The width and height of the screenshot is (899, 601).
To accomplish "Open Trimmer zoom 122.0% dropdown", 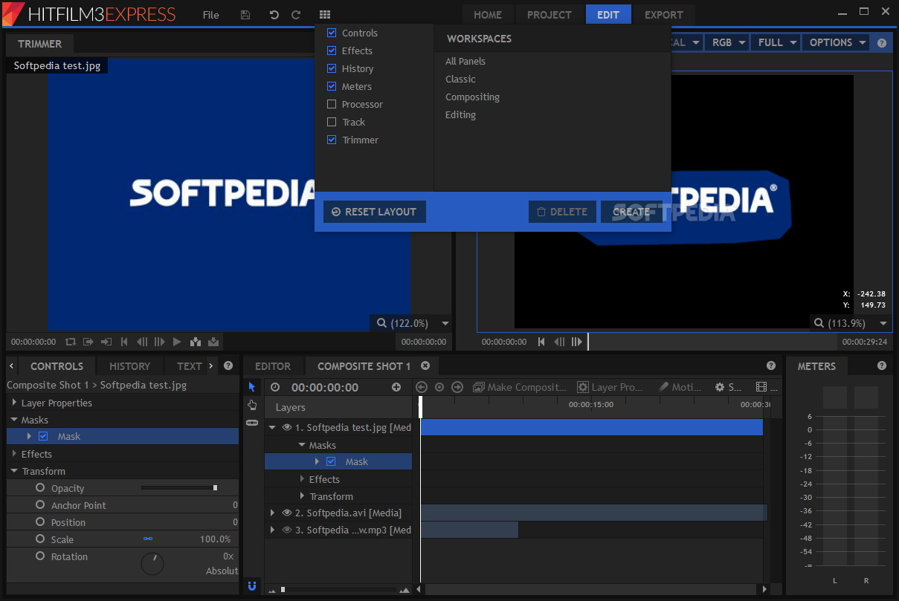I will point(445,323).
